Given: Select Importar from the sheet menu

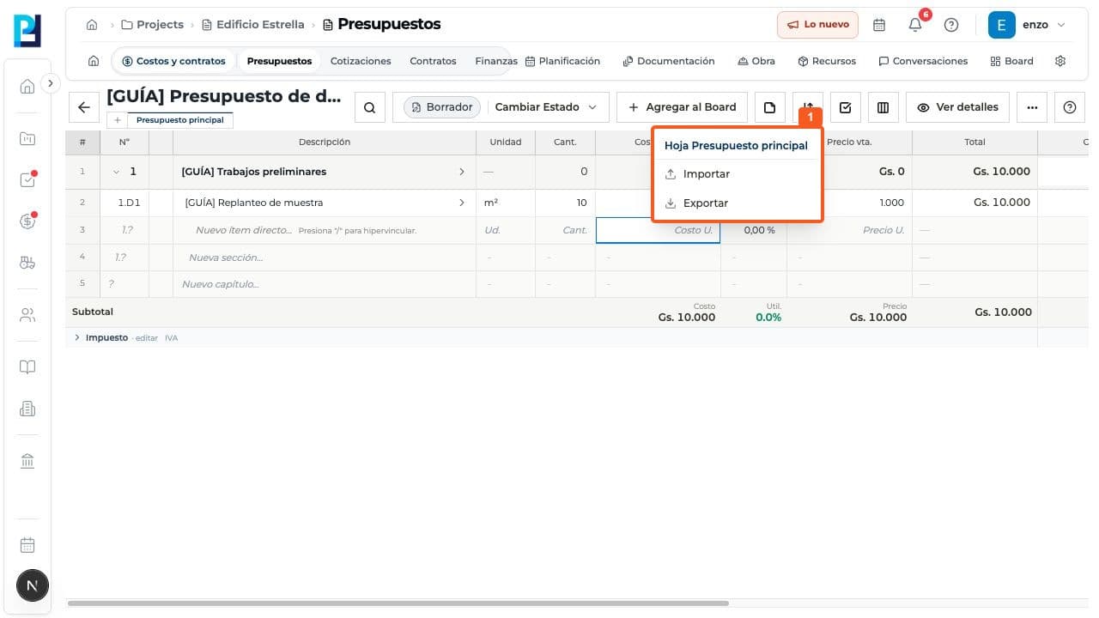Looking at the screenshot, I should (737, 174).
